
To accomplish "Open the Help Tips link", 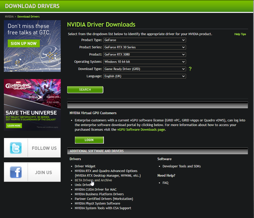I will tap(240, 34).
